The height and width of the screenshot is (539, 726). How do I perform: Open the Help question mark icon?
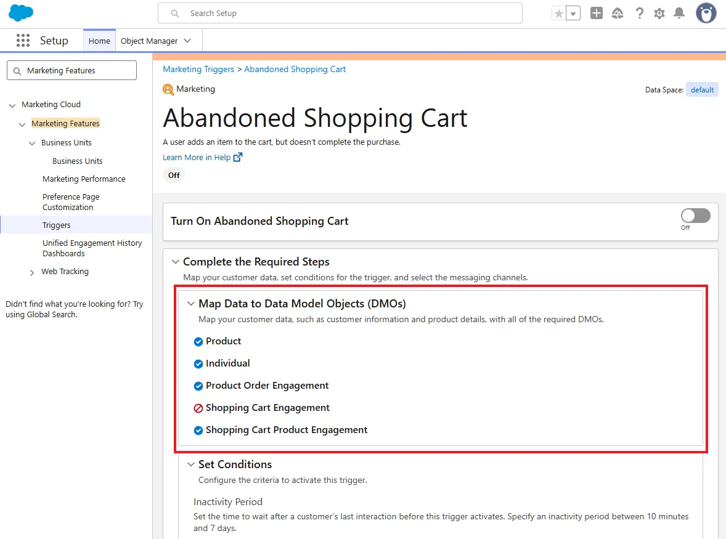pyautogui.click(x=639, y=13)
